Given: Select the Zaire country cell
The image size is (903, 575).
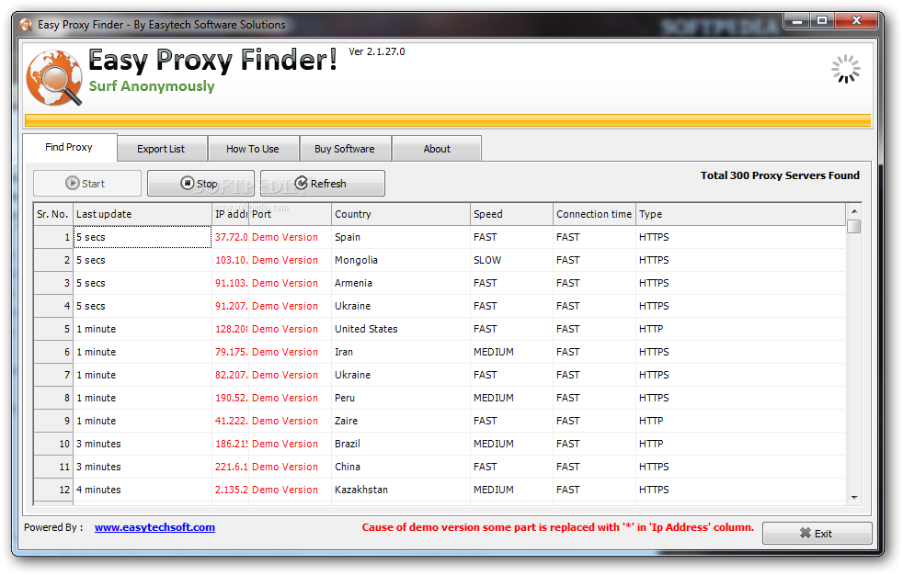Looking at the screenshot, I should pyautogui.click(x=401, y=421).
